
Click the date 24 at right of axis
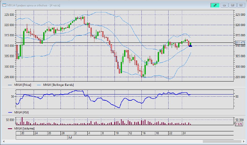184,133
